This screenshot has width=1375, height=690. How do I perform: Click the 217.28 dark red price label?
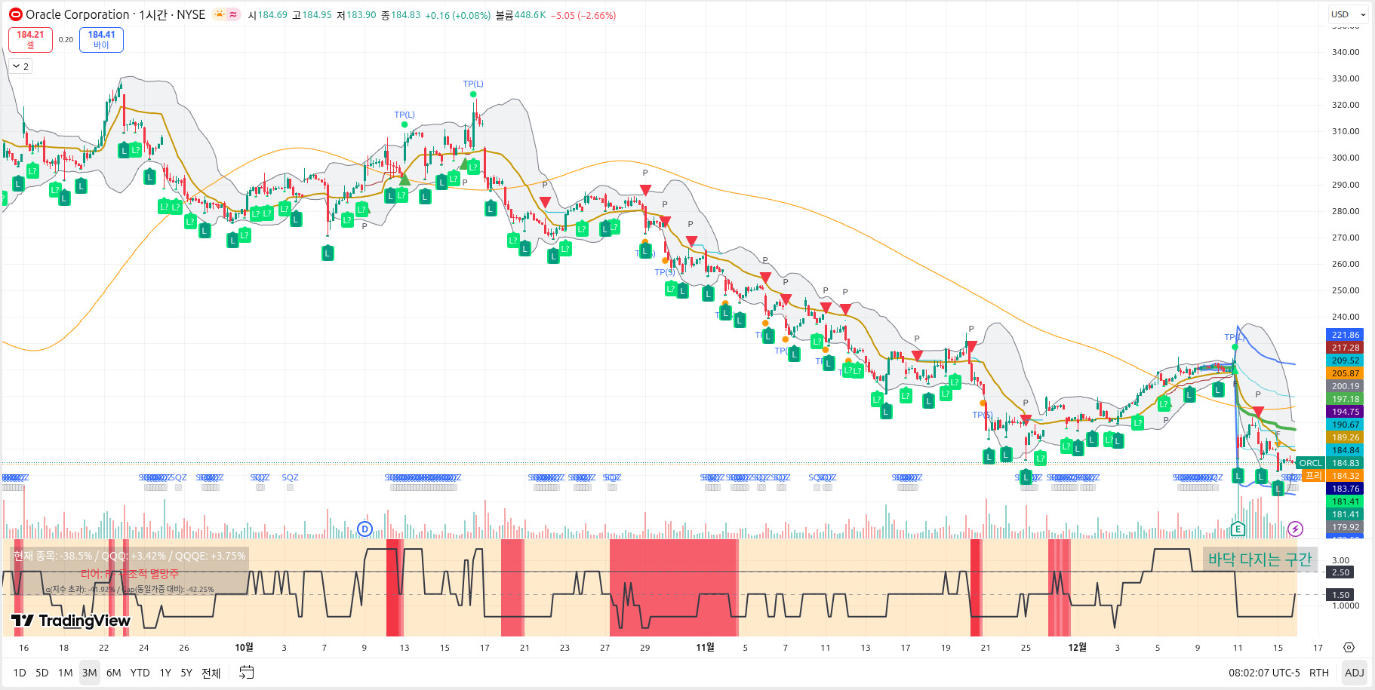pos(1345,348)
